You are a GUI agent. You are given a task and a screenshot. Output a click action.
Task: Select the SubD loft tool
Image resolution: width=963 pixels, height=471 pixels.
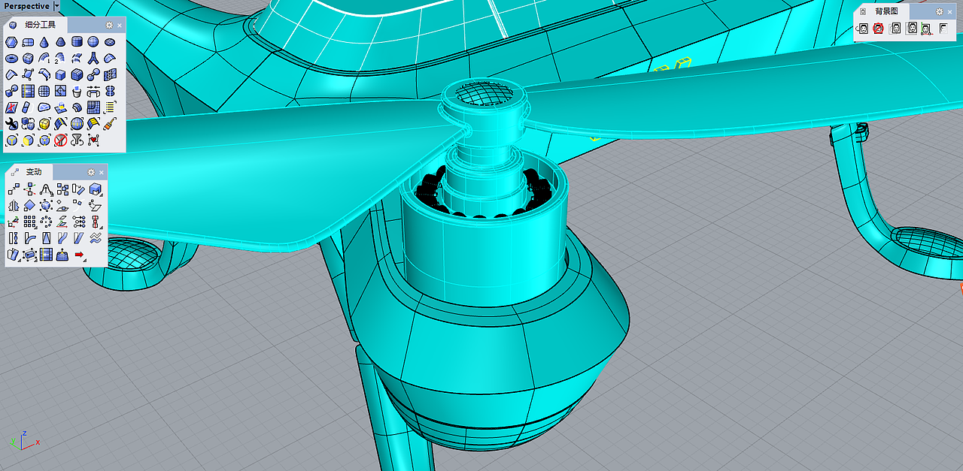(x=77, y=58)
